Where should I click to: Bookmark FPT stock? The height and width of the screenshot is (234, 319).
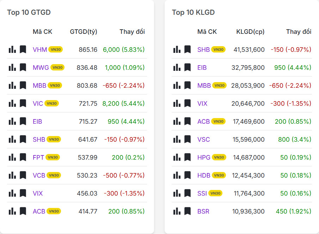click(23, 157)
